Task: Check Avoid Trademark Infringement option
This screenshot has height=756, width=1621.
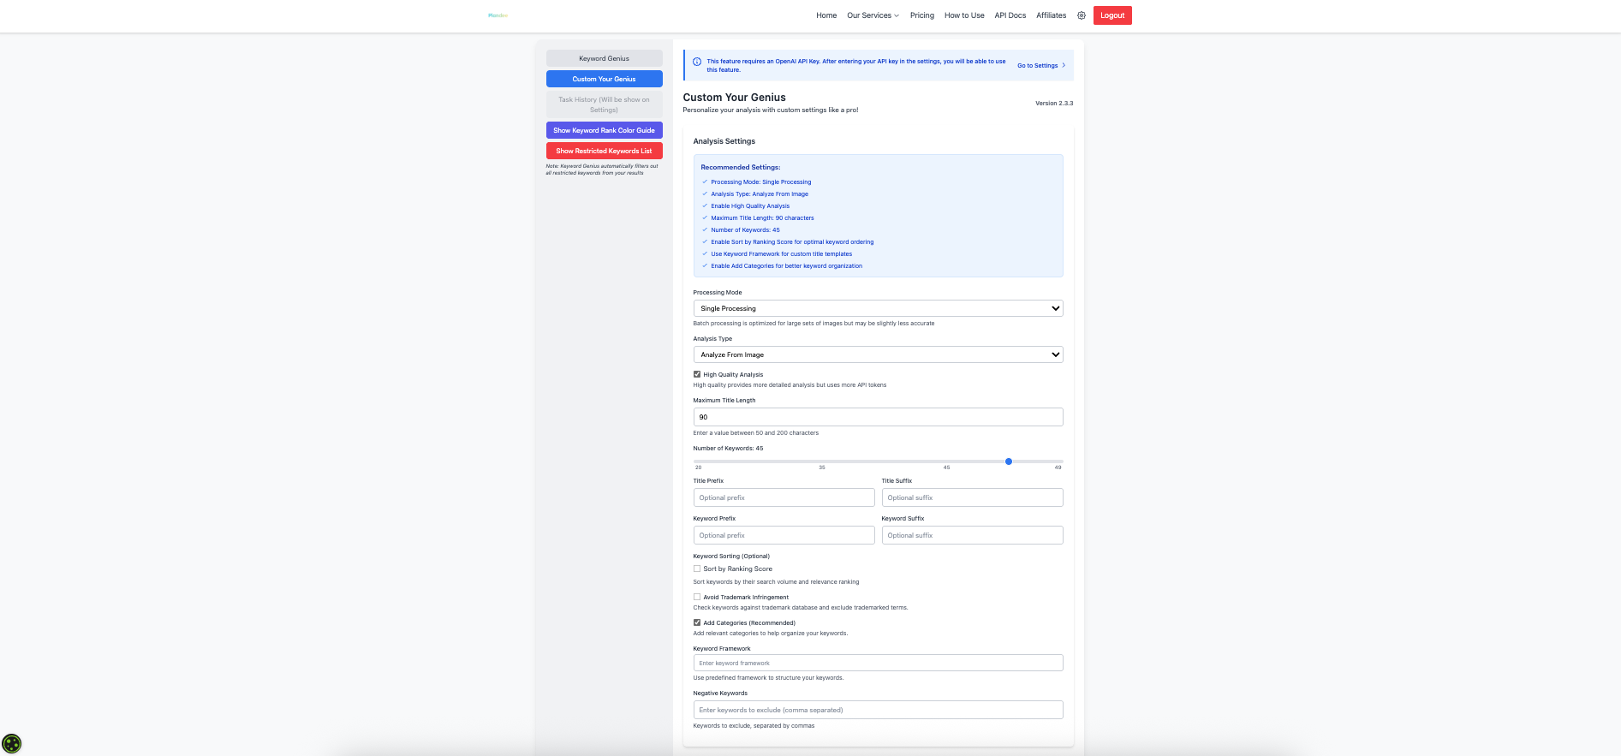Action: [697, 597]
